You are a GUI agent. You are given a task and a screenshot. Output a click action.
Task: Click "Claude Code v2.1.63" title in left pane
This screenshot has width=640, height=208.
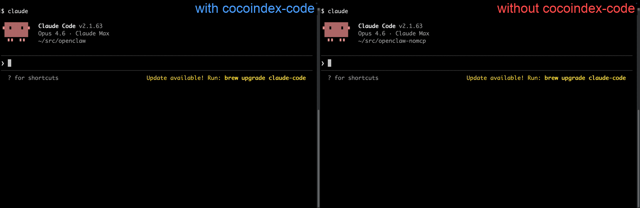point(70,26)
